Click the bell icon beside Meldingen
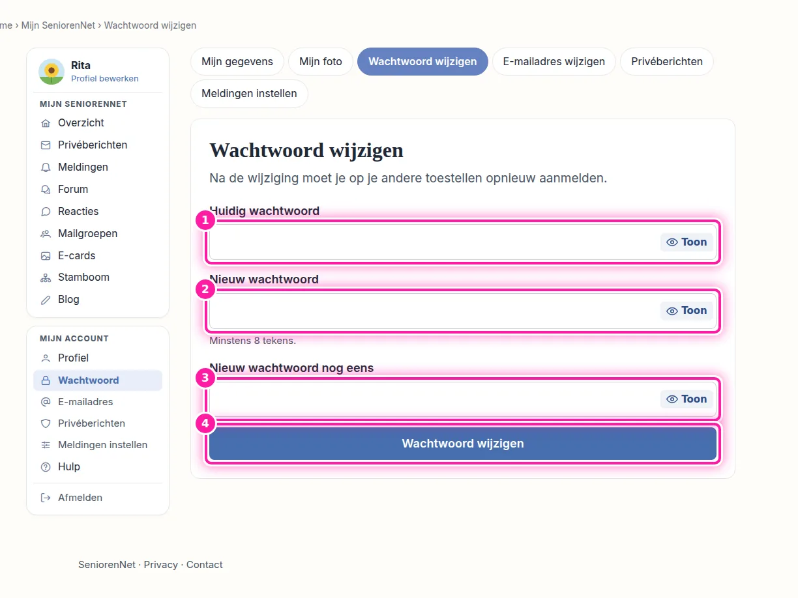This screenshot has width=798, height=598. point(46,167)
